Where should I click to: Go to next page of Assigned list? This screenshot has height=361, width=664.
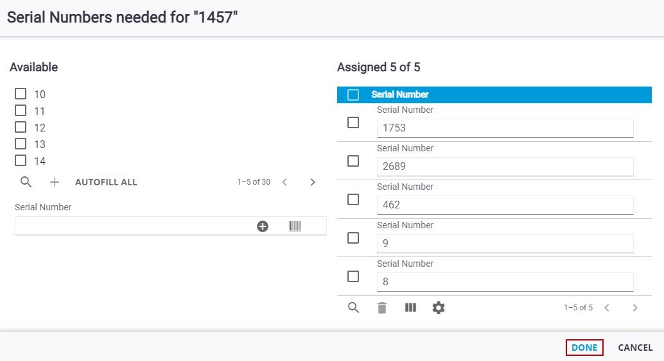[635, 308]
